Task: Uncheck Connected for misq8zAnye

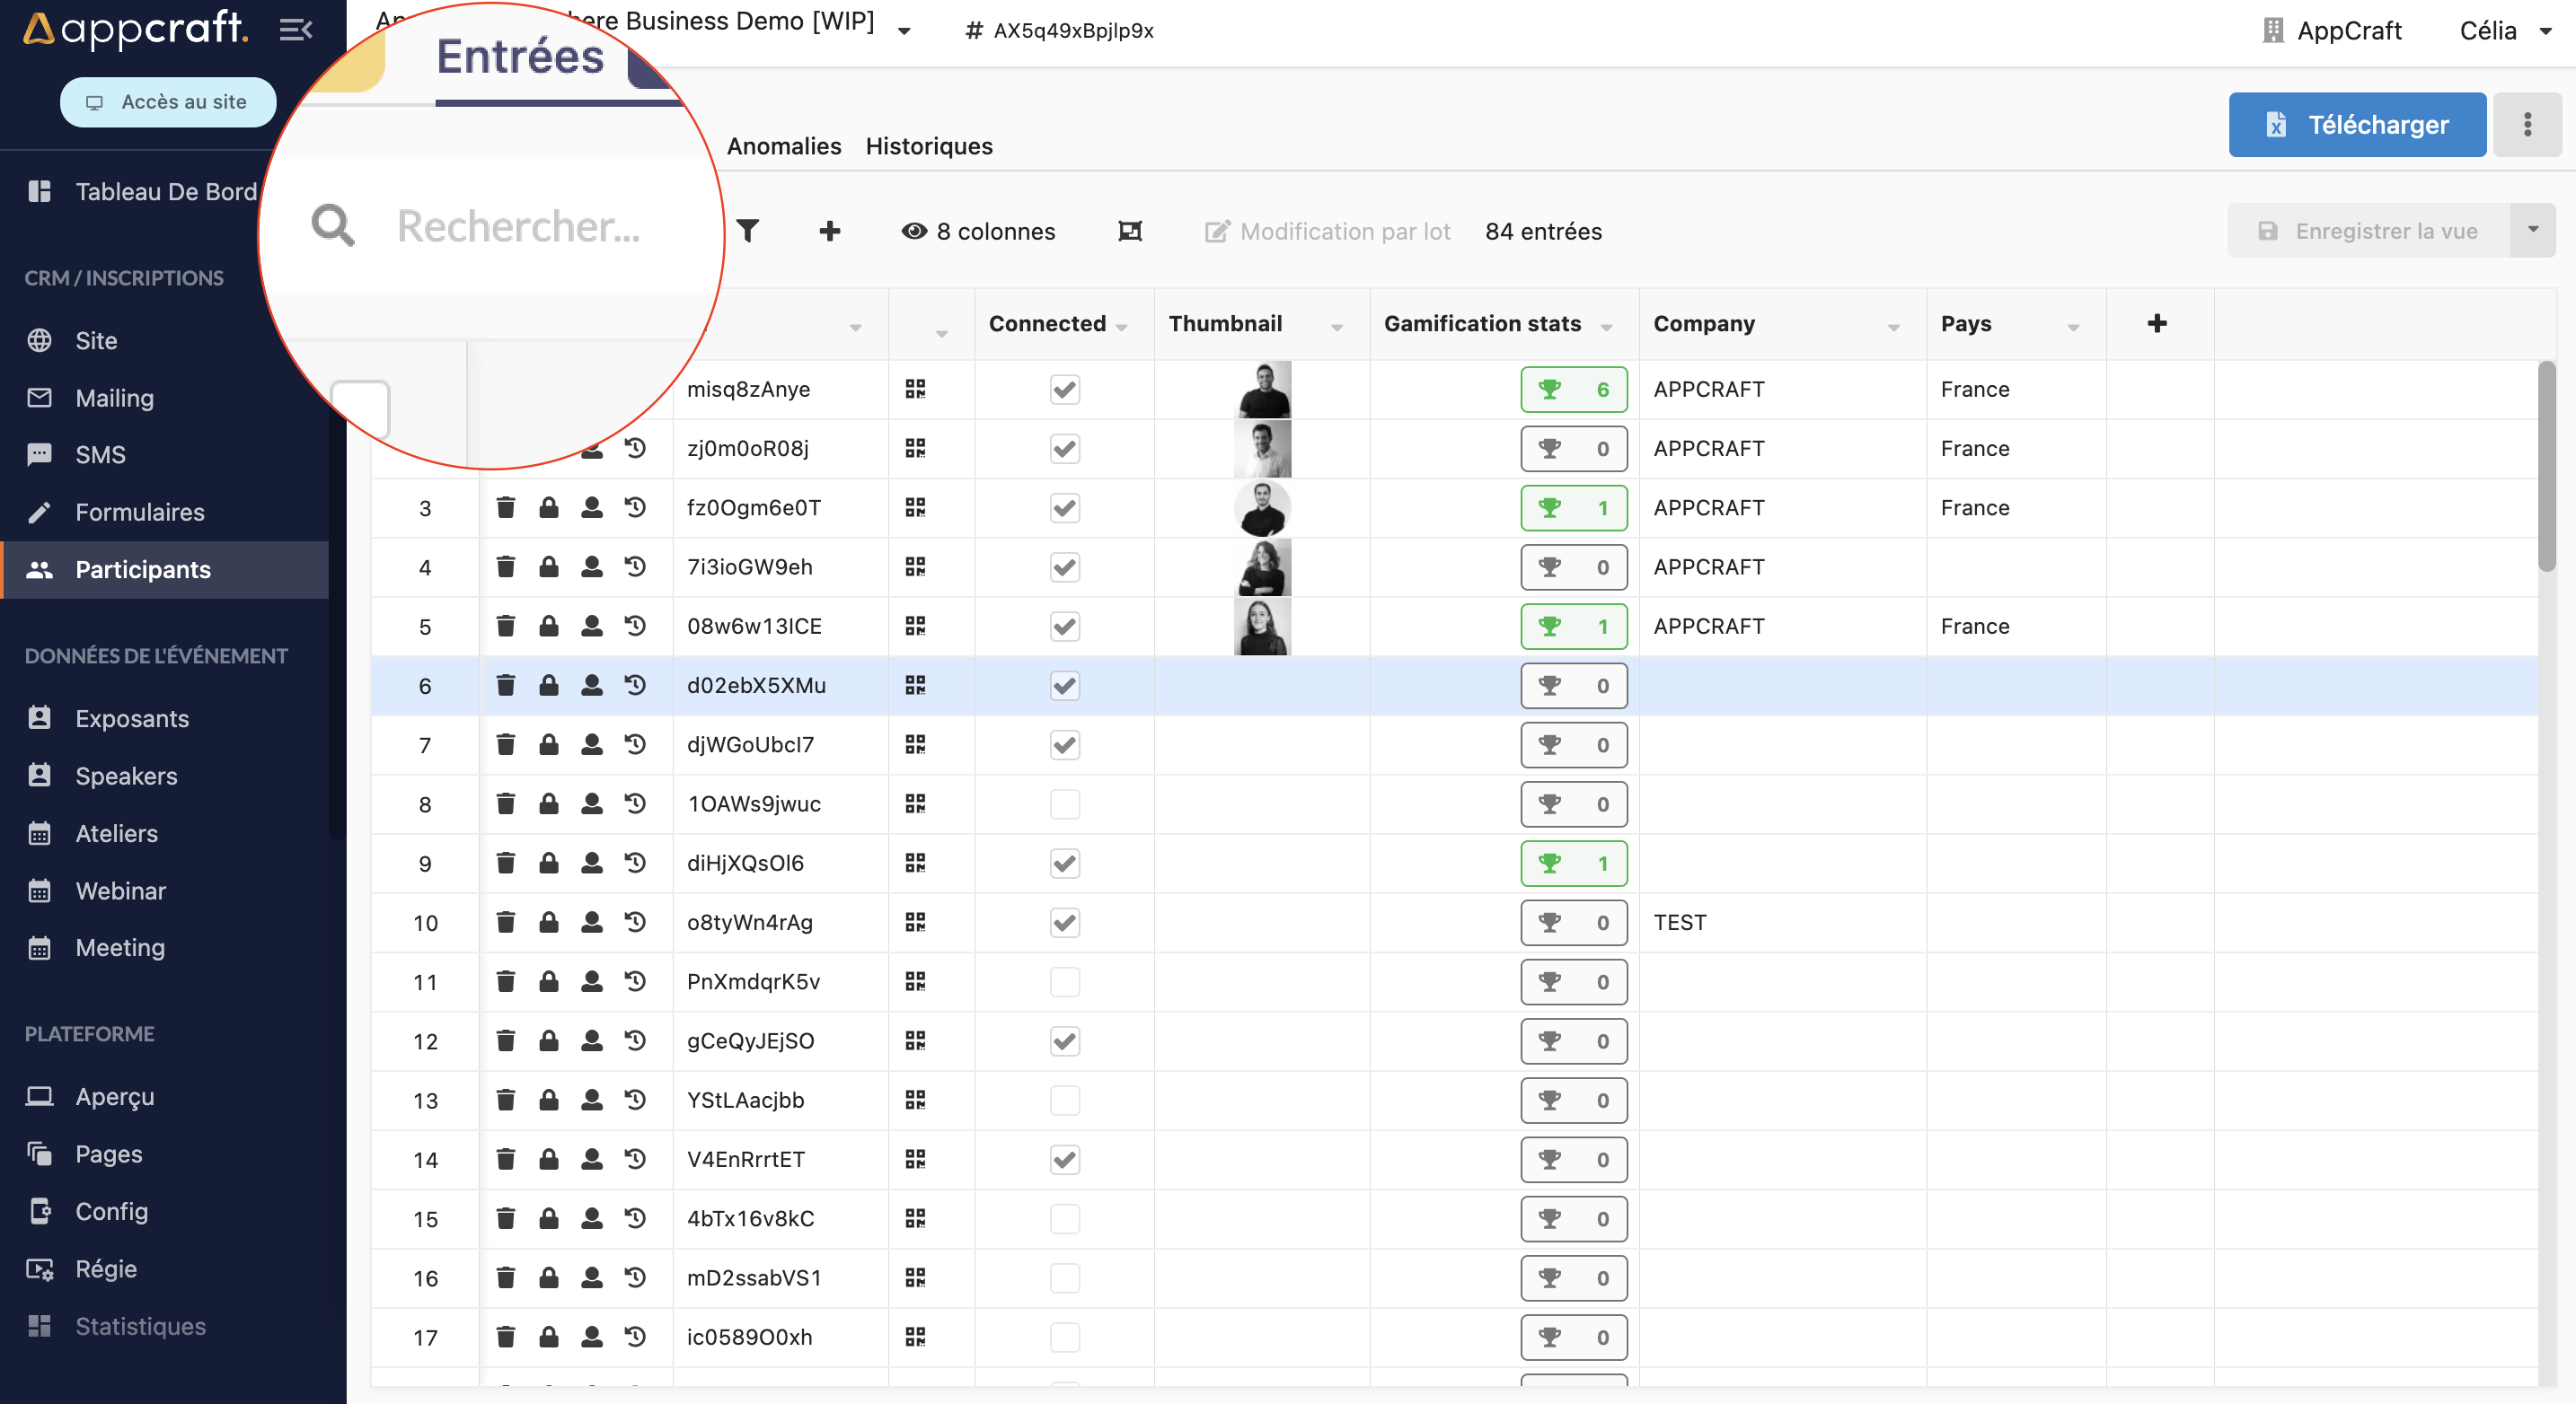Action: pos(1064,390)
